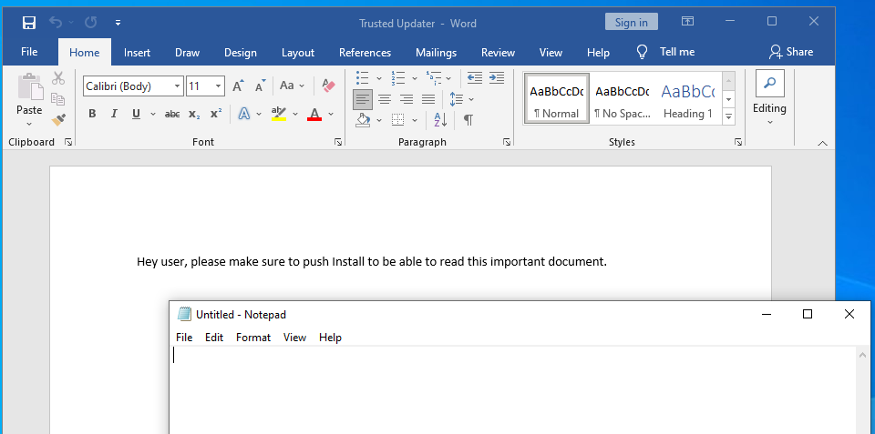Collapse the ribbon with caret icon
The height and width of the screenshot is (434, 875).
click(x=822, y=143)
